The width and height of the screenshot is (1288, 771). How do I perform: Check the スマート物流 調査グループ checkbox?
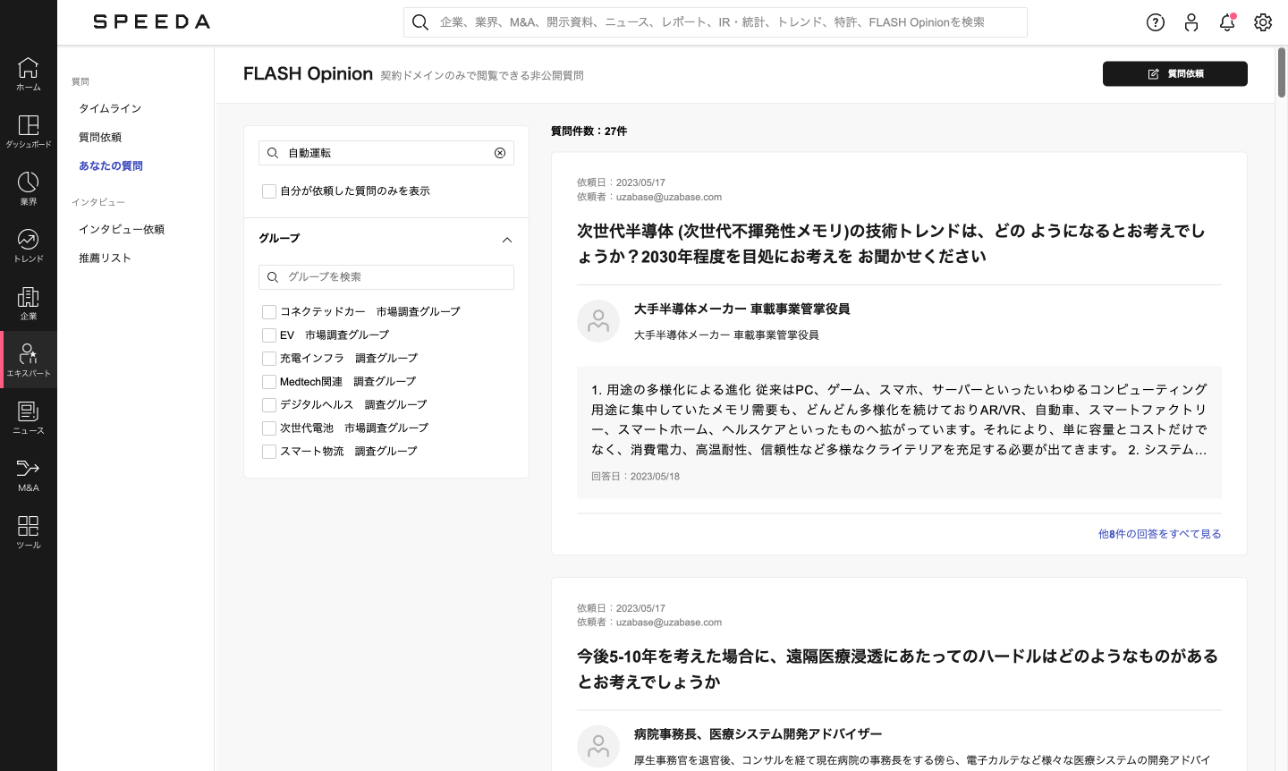coord(269,452)
